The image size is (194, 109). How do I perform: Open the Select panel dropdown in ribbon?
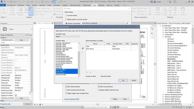[4, 17]
